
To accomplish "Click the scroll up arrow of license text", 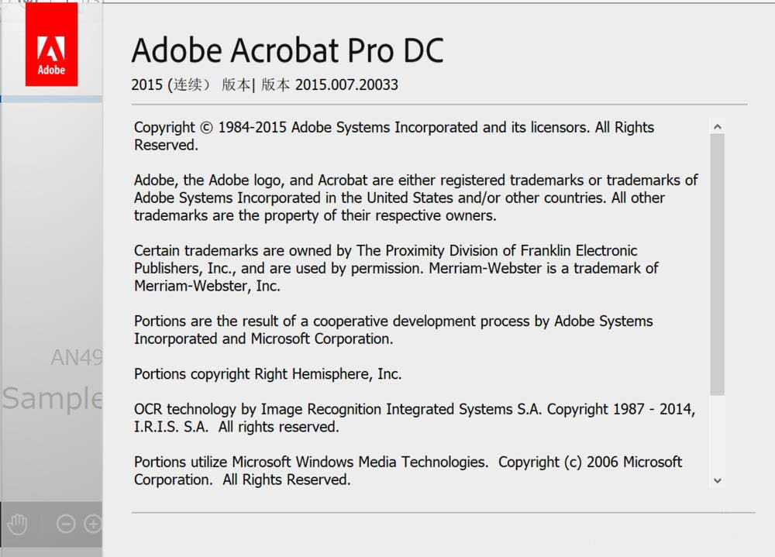I will pos(717,126).
